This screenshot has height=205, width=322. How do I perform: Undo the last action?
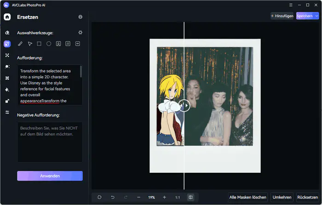click(113, 197)
